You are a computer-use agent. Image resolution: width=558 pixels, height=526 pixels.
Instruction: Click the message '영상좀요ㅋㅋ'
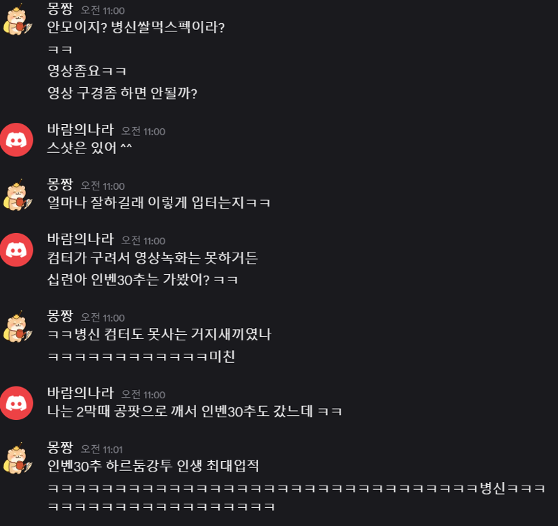click(x=86, y=71)
